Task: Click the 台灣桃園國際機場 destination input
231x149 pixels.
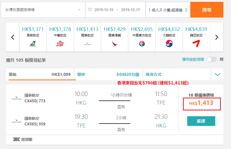Action: click(x=43, y=10)
